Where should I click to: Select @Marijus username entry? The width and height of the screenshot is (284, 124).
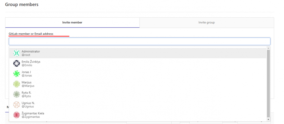click(138, 84)
